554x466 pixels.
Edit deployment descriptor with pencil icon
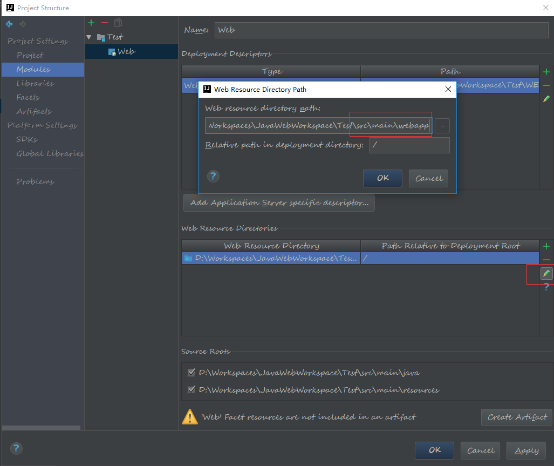click(546, 99)
